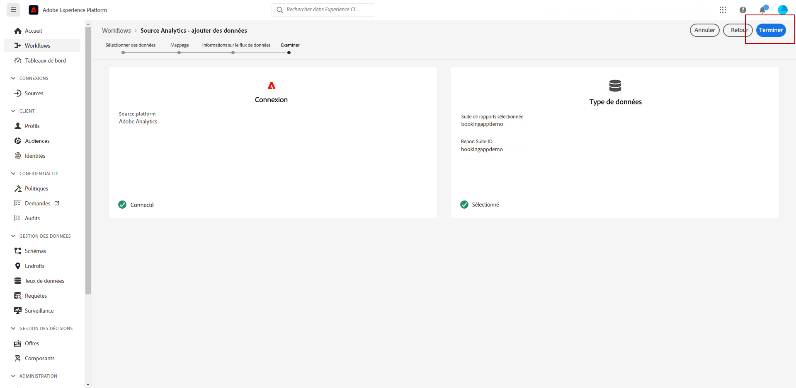This screenshot has width=796, height=388.
Task: Click the Sélectionner des données step dot
Action: pos(123,53)
